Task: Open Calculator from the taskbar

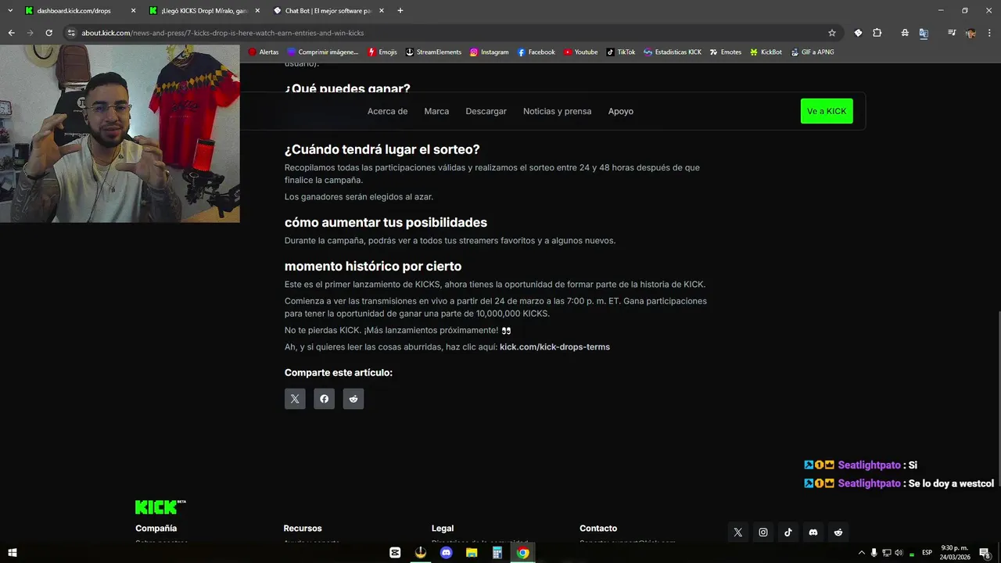Action: tap(497, 553)
